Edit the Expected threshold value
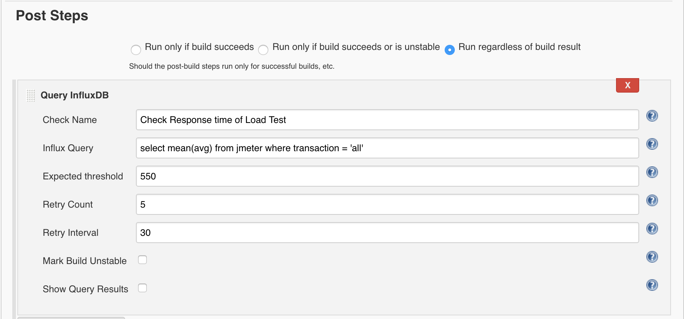 [x=387, y=176]
